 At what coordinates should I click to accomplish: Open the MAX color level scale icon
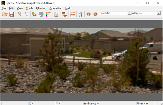coord(48,14)
